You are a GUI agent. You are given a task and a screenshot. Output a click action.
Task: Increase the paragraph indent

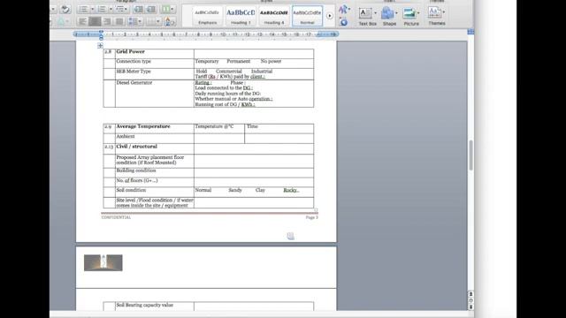[151, 9]
